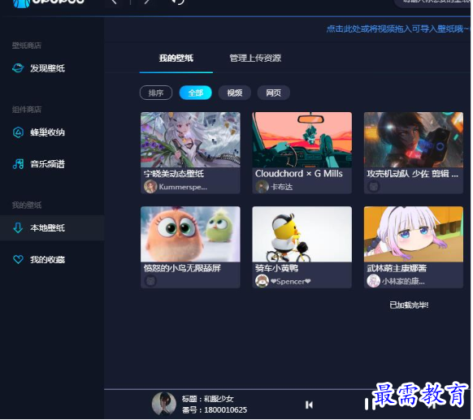The width and height of the screenshot is (473, 420).
Task: Click the forward arrow in the top bar
Action: coord(147,2)
